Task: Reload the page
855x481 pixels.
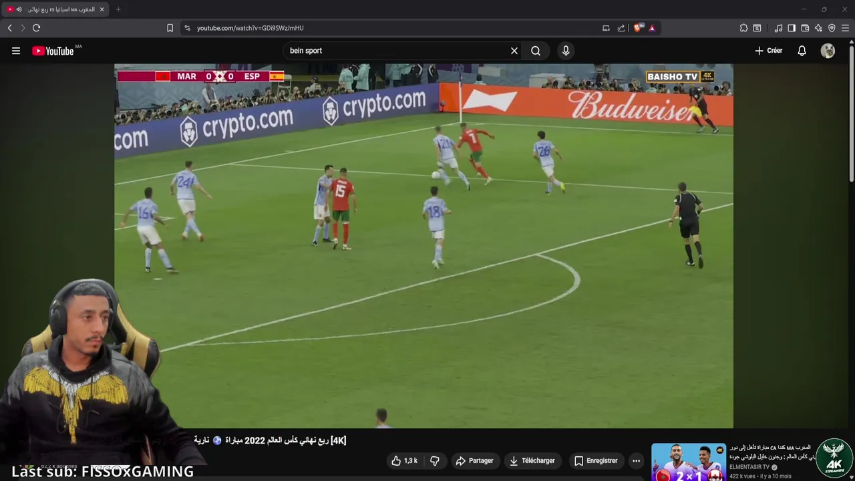Action: [37, 28]
